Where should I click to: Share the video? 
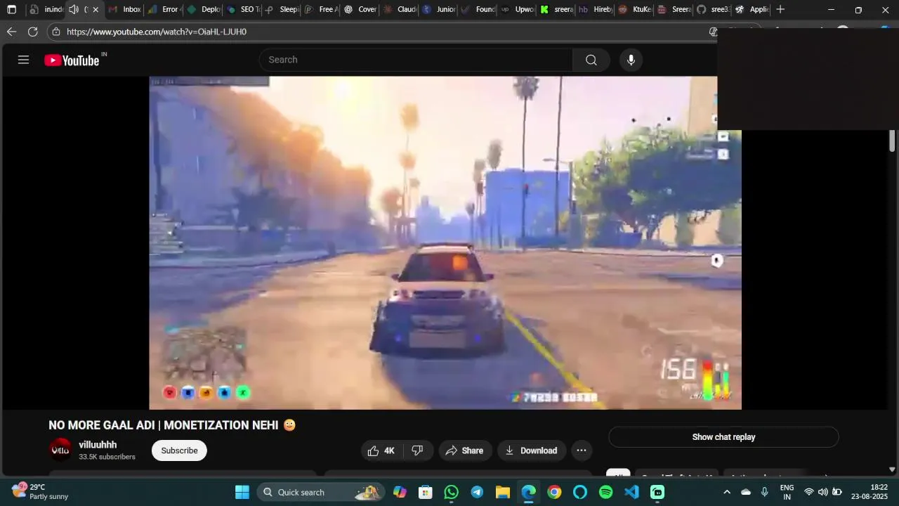[x=465, y=450]
